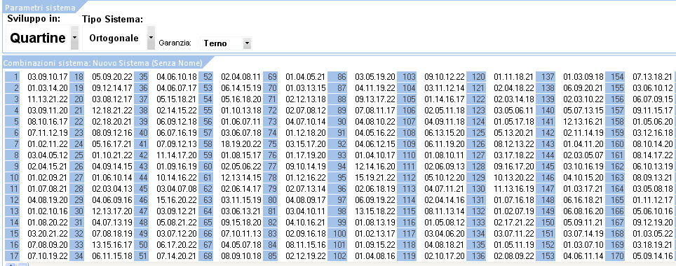Click row number 100 cell
Viewport: 676px width, 266px height.
(x=337, y=234)
